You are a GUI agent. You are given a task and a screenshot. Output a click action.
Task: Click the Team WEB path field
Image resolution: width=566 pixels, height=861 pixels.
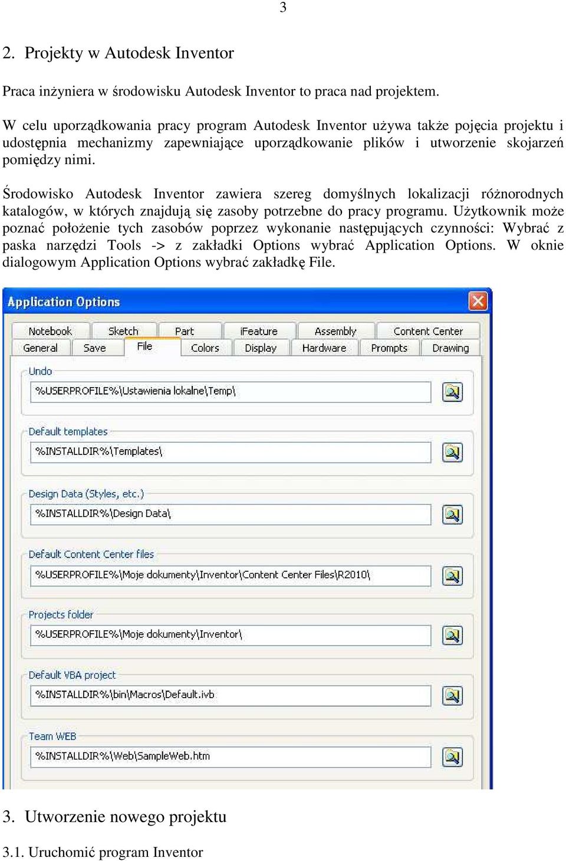pos(231,757)
